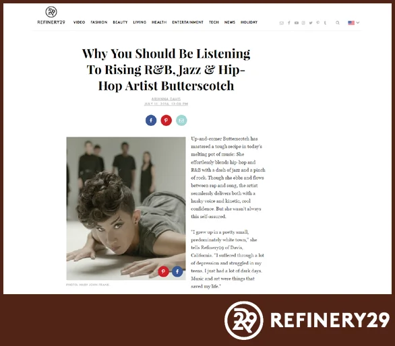Share via red Pinterest circle below the title
This screenshot has height=346, width=395.
pyautogui.click(x=166, y=120)
